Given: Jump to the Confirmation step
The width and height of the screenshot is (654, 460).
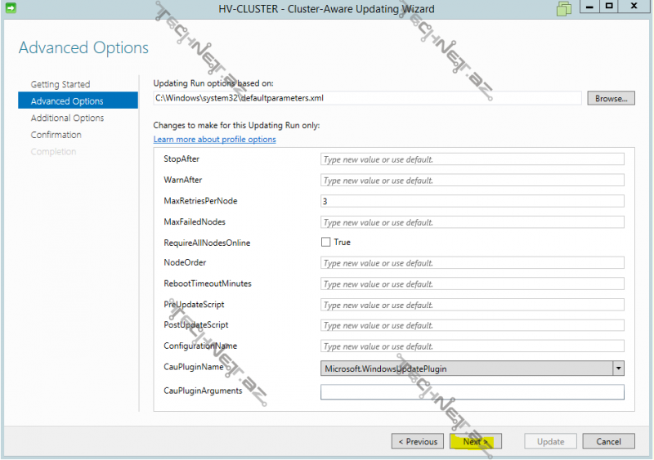Looking at the screenshot, I should [56, 135].
